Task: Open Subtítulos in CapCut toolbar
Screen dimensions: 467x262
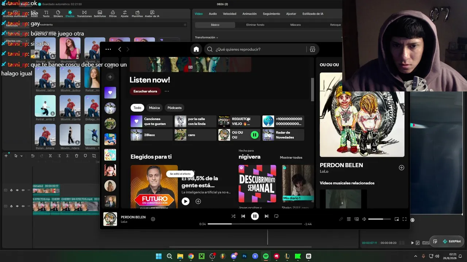Action: tap(100, 14)
